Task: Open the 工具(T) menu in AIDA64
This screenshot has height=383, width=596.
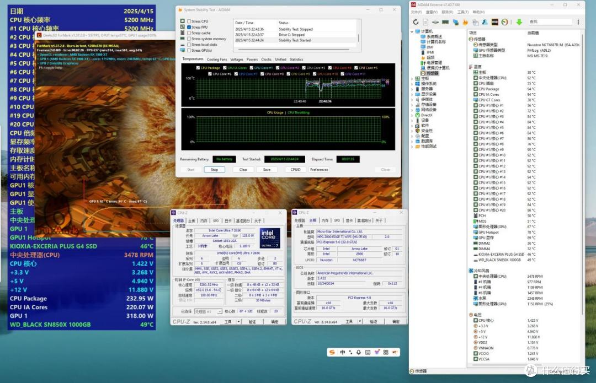Action: (x=463, y=12)
